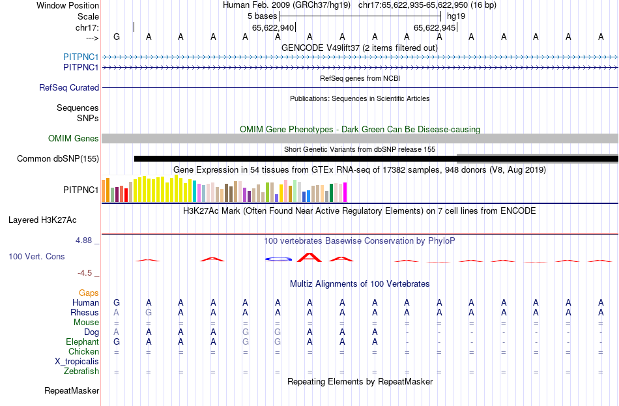Click the Human Feb. 2009 (GRCh37/hg19) text
The height and width of the screenshot is (406, 619).
tap(287, 5)
